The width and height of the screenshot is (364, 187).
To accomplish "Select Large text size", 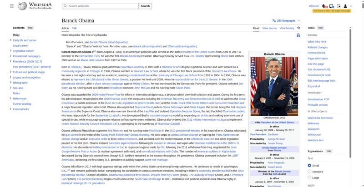I will [x=310, y=178].
